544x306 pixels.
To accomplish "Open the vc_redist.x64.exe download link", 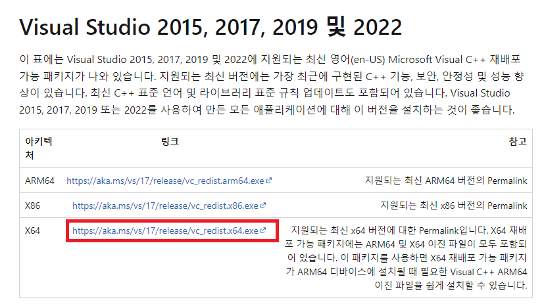I will coord(165,230).
